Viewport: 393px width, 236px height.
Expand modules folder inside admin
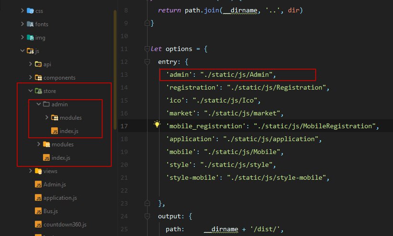click(x=47, y=117)
